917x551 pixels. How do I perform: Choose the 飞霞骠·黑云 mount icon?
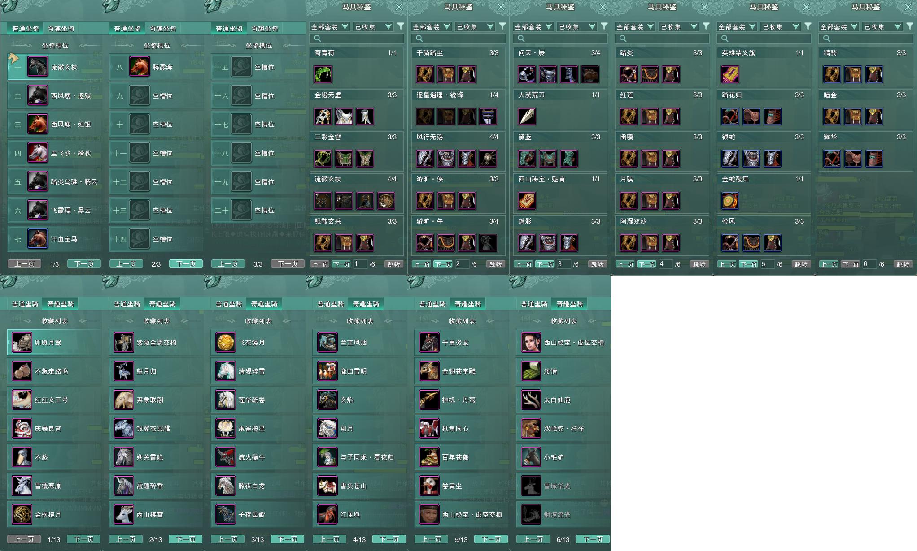(38, 210)
